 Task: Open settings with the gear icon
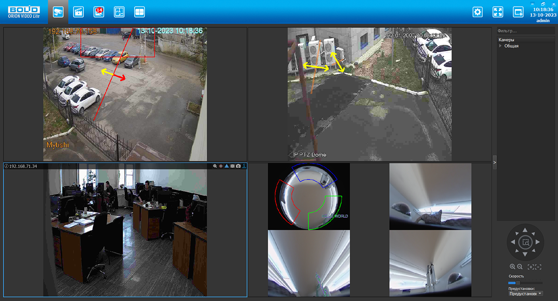click(477, 12)
